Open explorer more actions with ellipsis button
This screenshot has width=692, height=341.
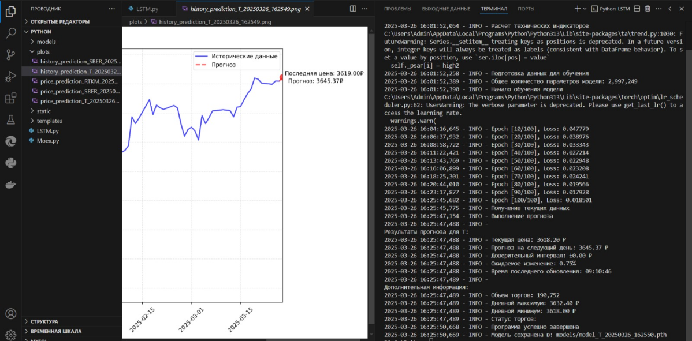[x=112, y=8]
